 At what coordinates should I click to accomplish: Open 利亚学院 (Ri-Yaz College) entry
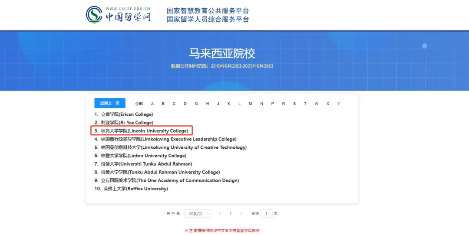tap(123, 122)
